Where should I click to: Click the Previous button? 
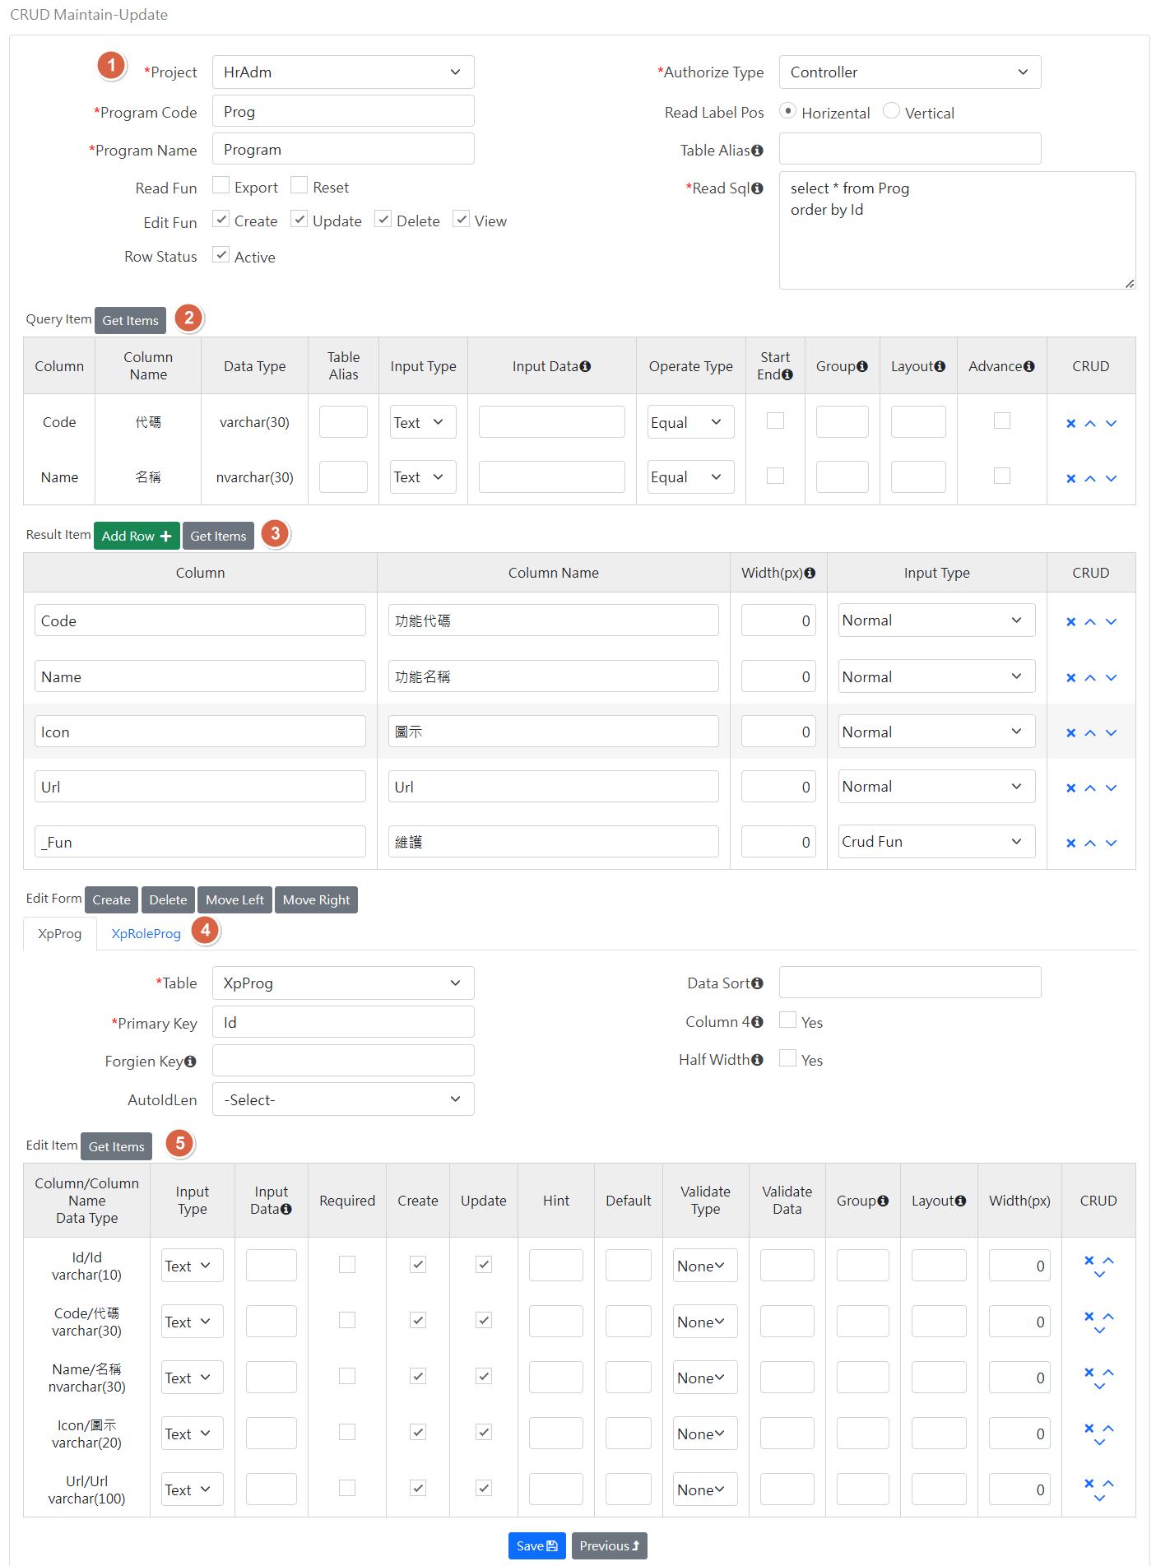(x=609, y=1545)
